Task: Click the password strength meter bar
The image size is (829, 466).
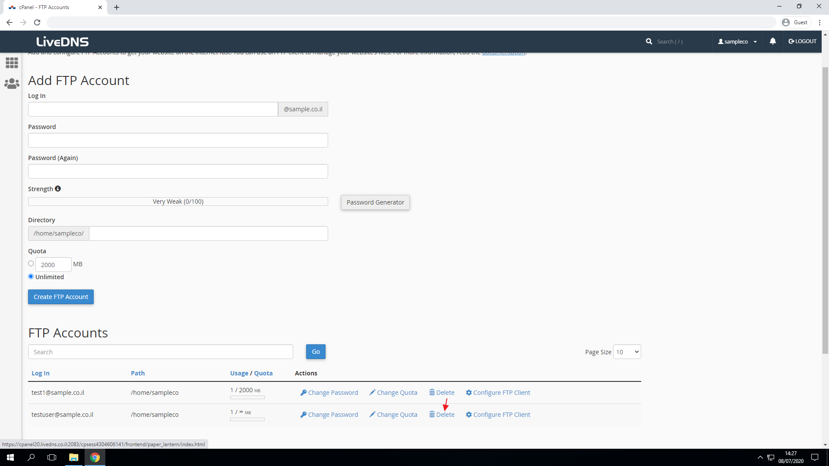Action: 178,202
